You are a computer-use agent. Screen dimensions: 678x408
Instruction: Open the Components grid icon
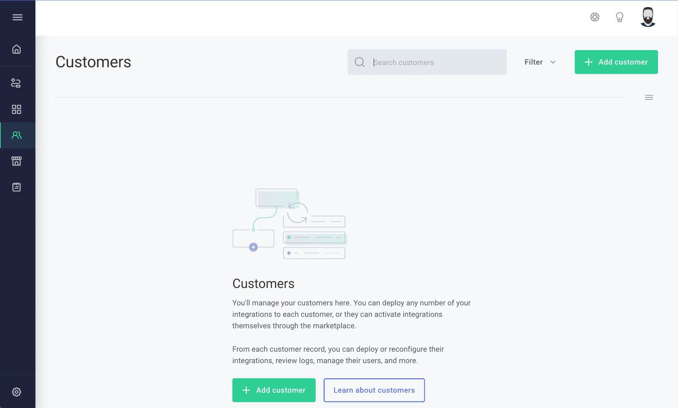tap(17, 109)
